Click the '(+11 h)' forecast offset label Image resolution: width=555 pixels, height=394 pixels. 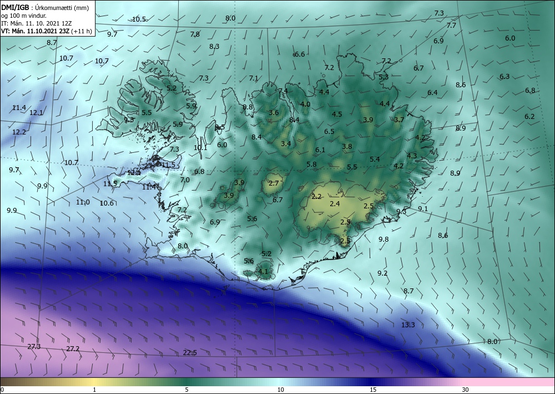point(82,31)
